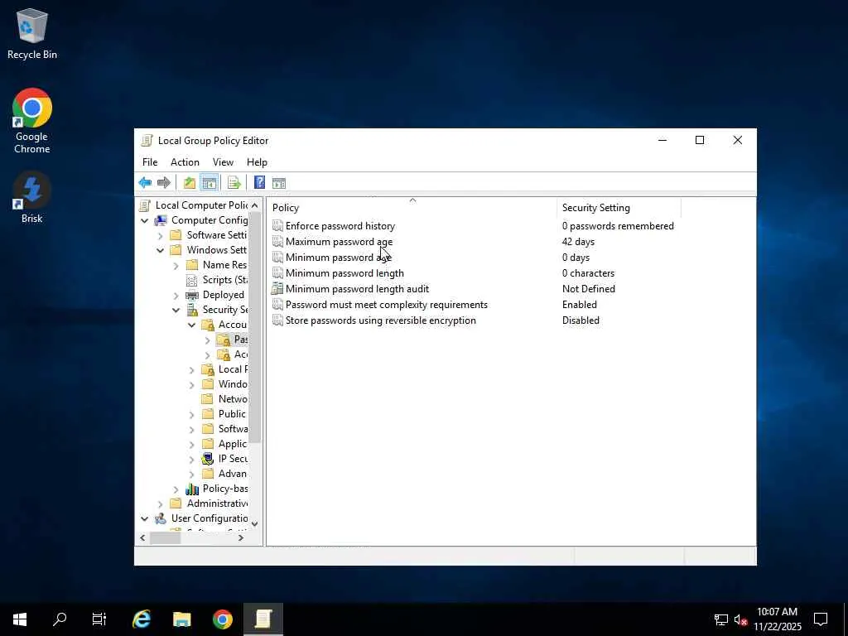Open the Action menu

click(185, 162)
